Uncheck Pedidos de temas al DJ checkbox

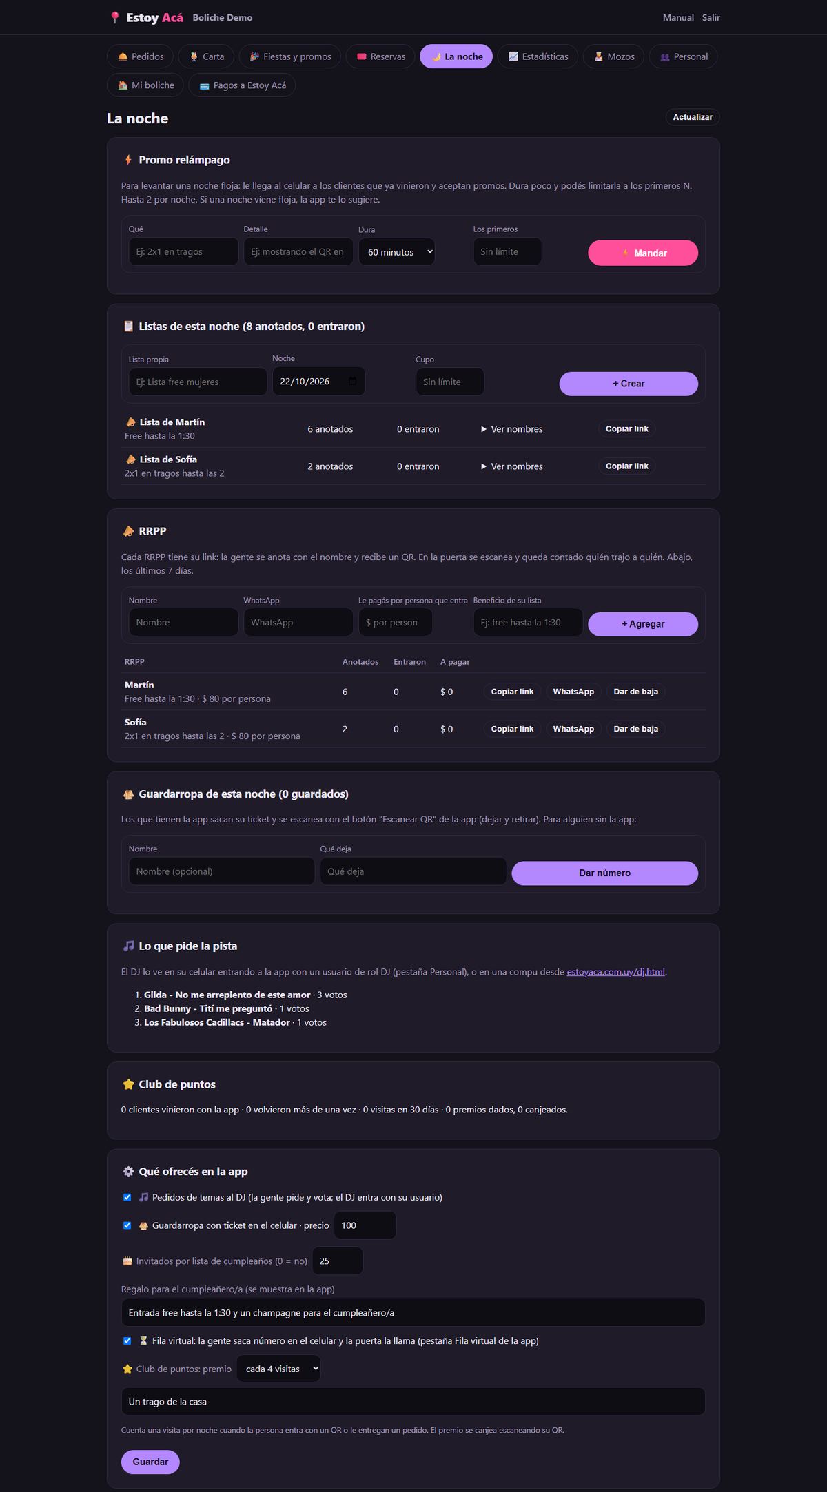coord(127,1197)
